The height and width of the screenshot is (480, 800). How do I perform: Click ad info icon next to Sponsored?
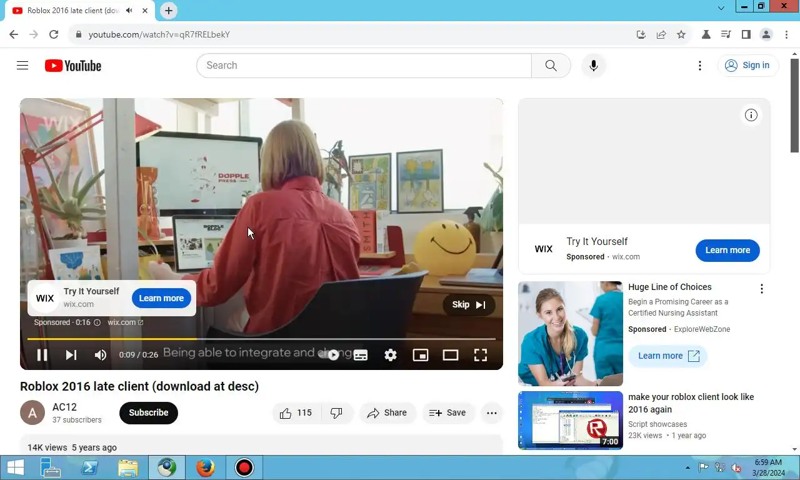(97, 322)
